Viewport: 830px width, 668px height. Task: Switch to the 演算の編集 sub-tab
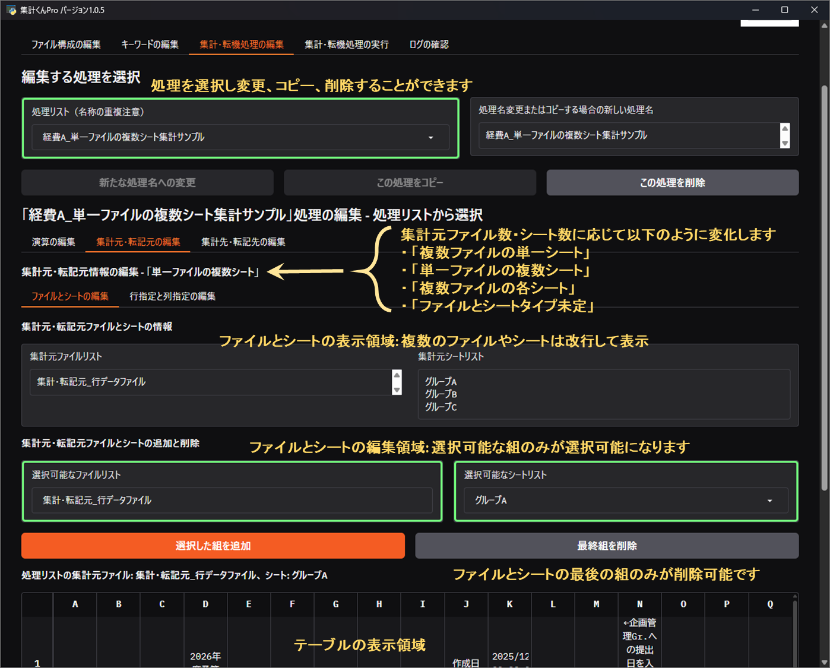click(x=53, y=242)
